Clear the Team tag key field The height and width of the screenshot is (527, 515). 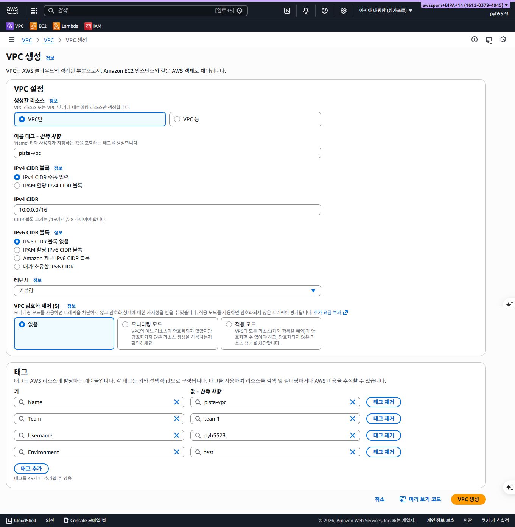(x=177, y=419)
